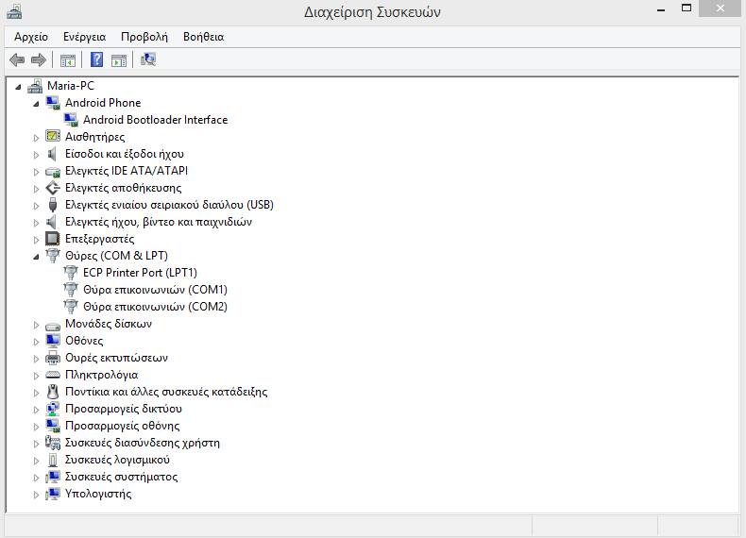Click the Scan for hardware changes icon
The image size is (746, 538).
tap(148, 60)
